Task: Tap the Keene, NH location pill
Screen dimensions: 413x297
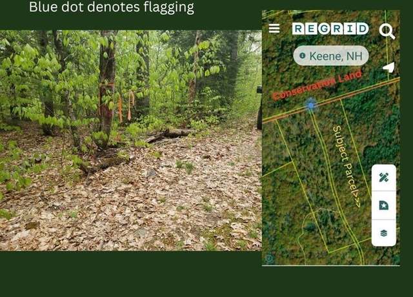Action: 331,56
